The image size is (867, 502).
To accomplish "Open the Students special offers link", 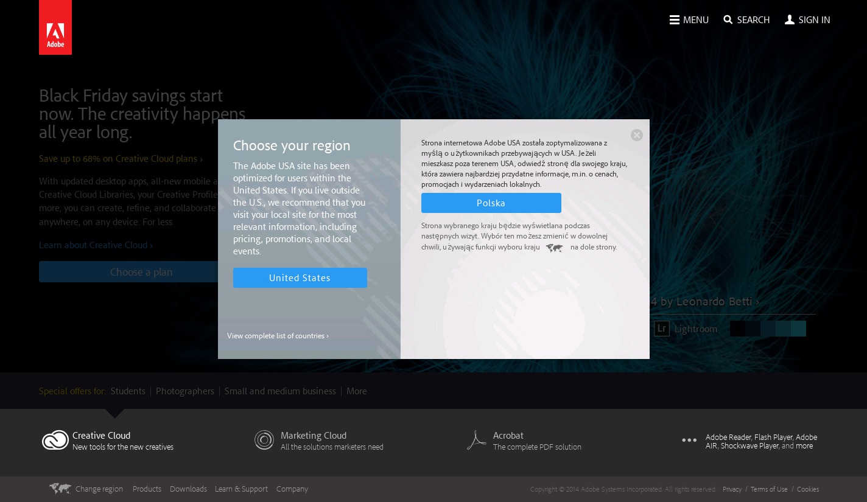I will point(128,391).
